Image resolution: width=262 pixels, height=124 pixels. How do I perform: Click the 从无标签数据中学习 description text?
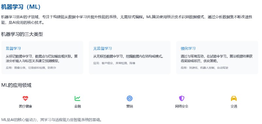click(x=128, y=56)
